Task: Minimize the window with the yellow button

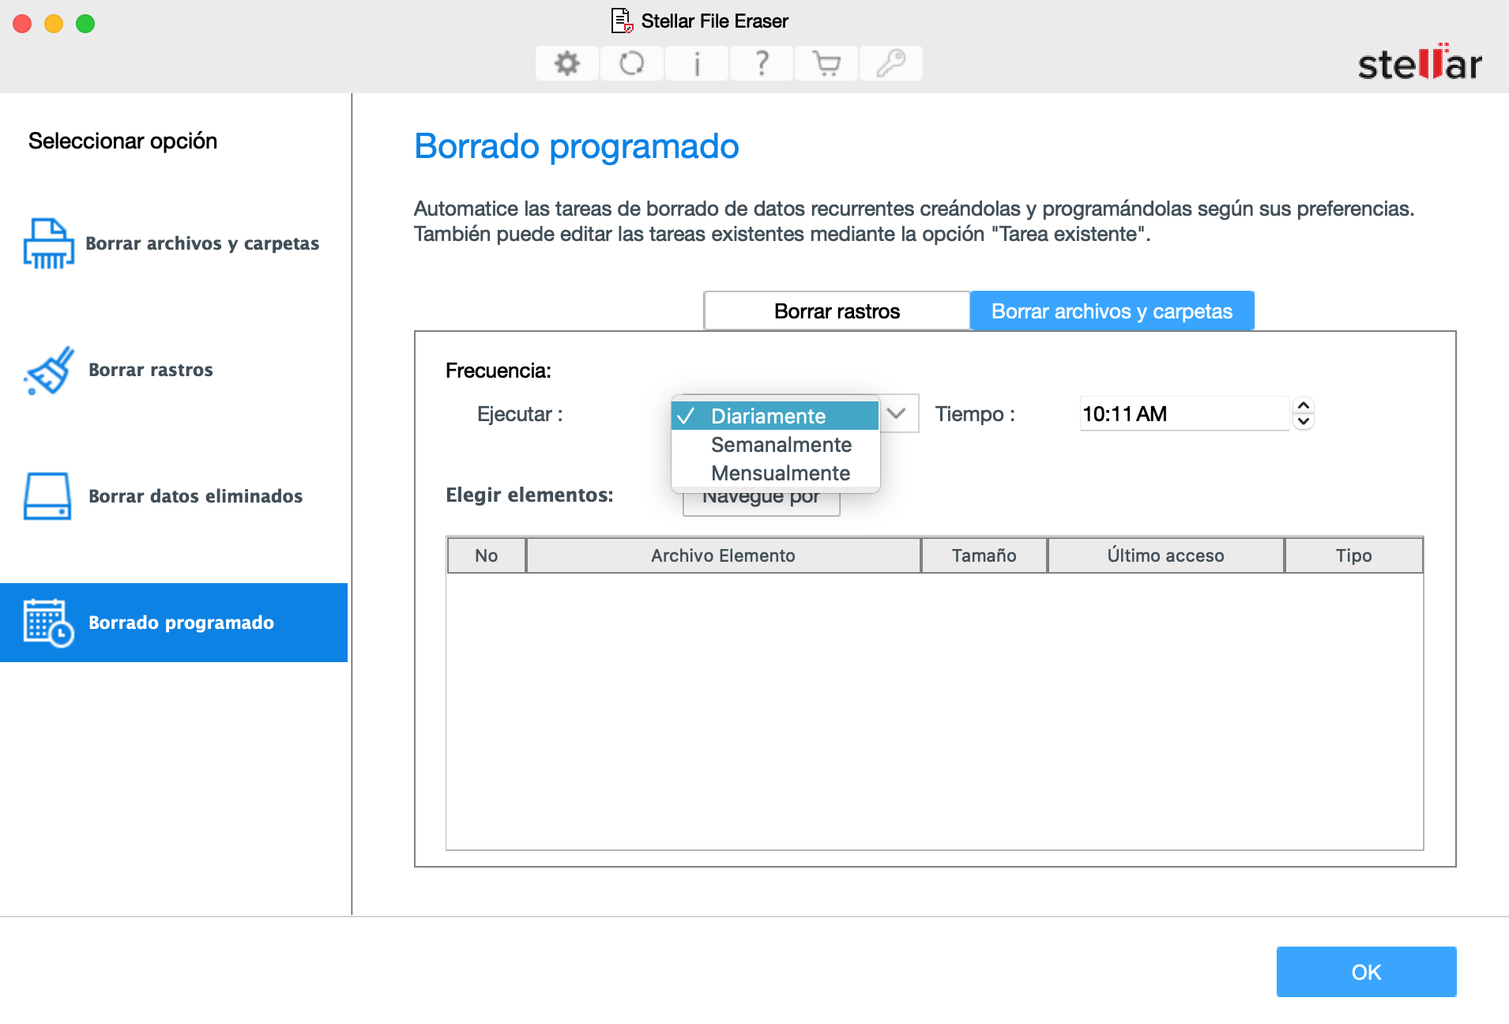Action: point(54,24)
